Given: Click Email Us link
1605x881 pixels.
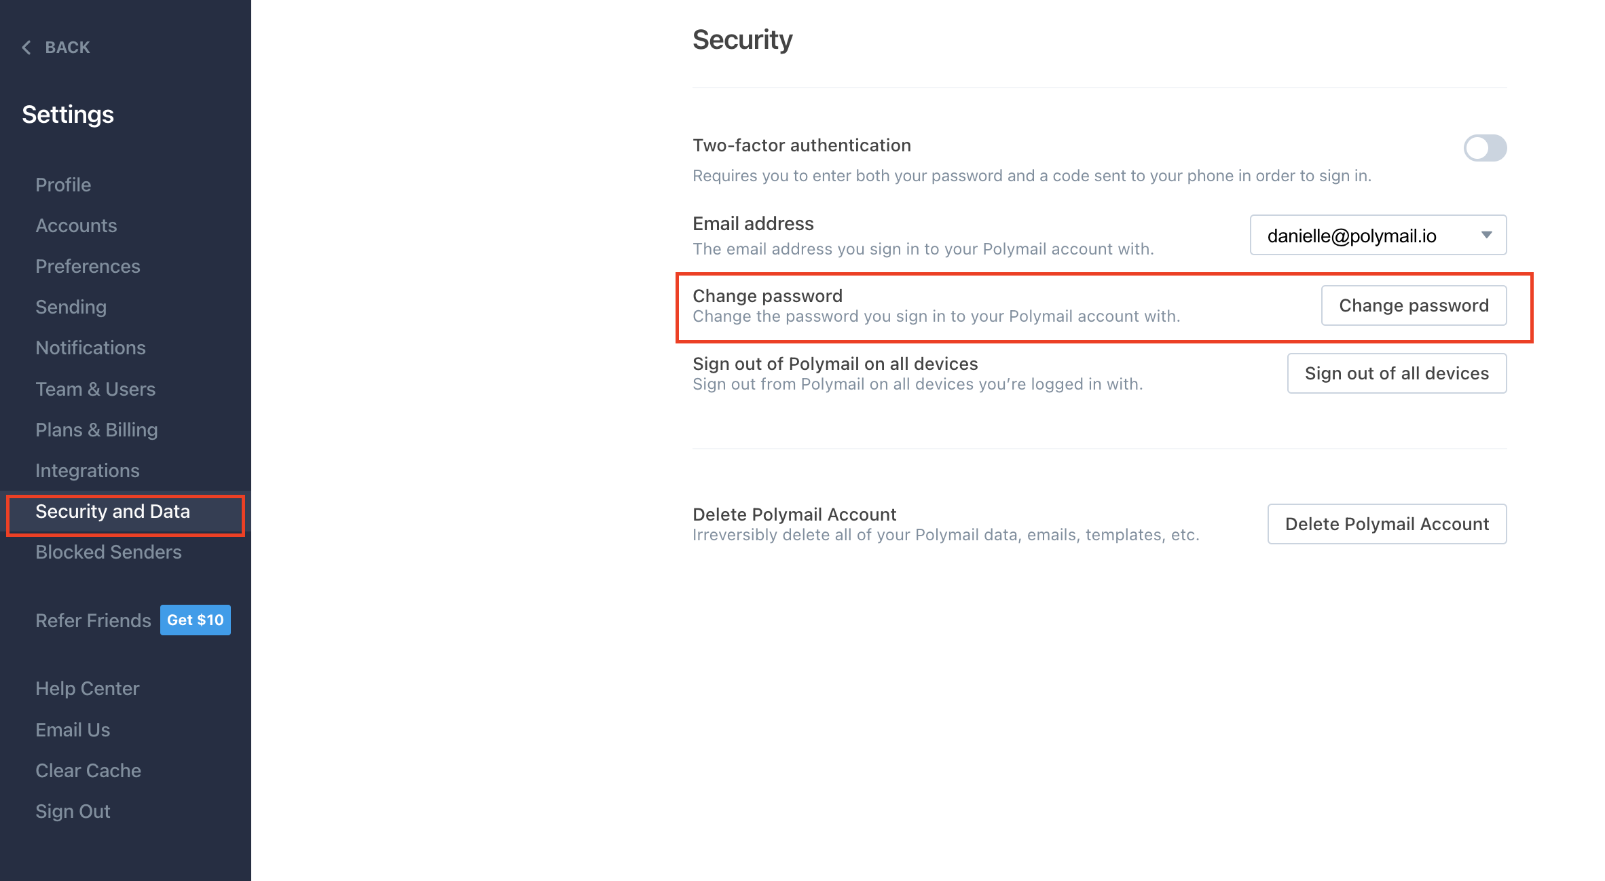Looking at the screenshot, I should click(73, 730).
